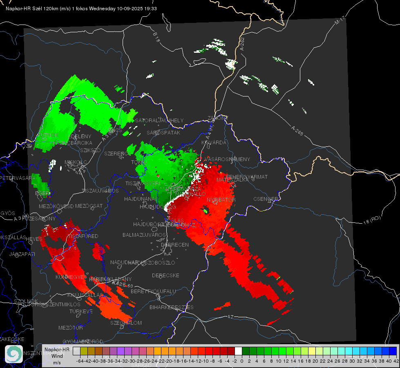
Task: Click the VÁSÁROSNAMÉNY label
Action: (227, 159)
